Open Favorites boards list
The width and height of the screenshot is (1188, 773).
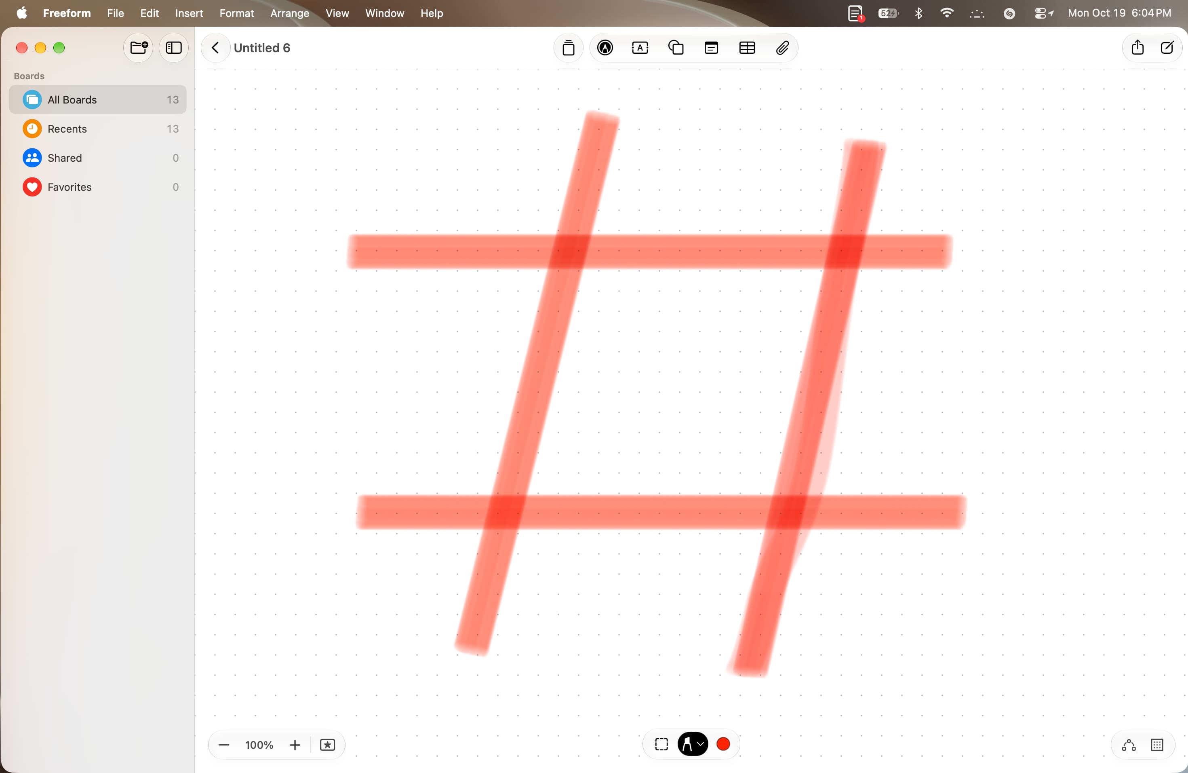(98, 187)
